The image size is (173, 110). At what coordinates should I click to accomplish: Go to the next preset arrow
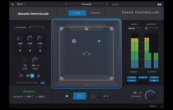107,4
